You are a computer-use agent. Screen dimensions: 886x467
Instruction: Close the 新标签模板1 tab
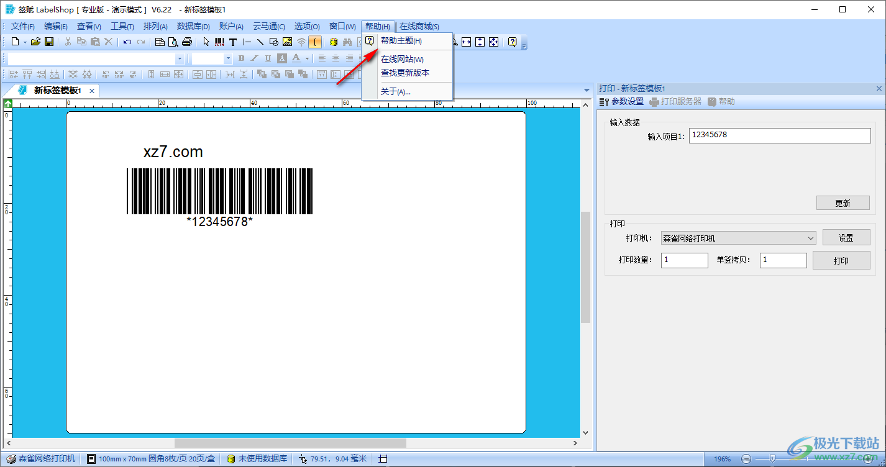tap(92, 91)
